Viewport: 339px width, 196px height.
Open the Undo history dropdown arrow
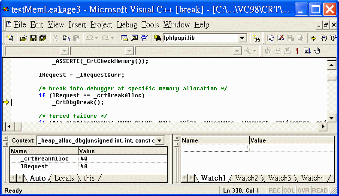click(97, 38)
